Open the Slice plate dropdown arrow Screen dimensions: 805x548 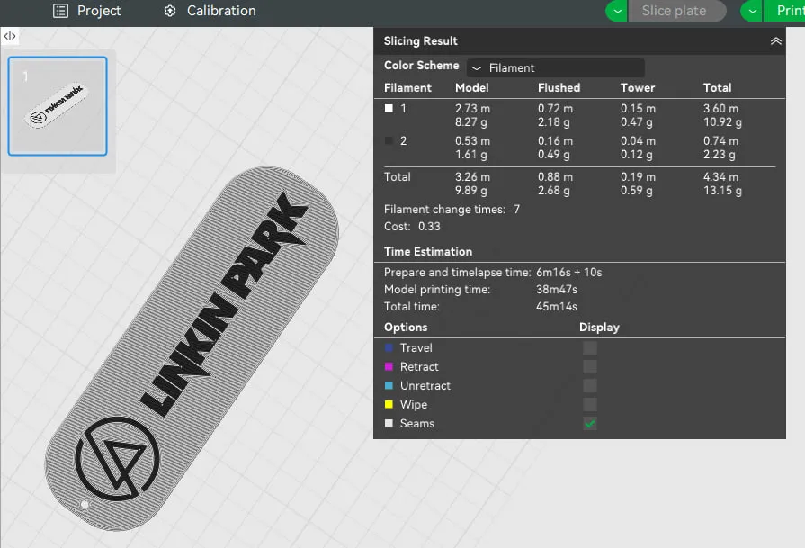tap(617, 11)
